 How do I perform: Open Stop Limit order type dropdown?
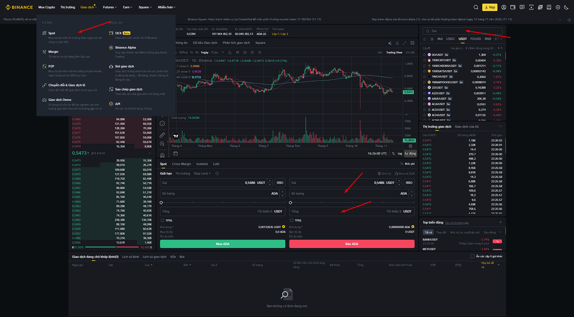(202, 173)
